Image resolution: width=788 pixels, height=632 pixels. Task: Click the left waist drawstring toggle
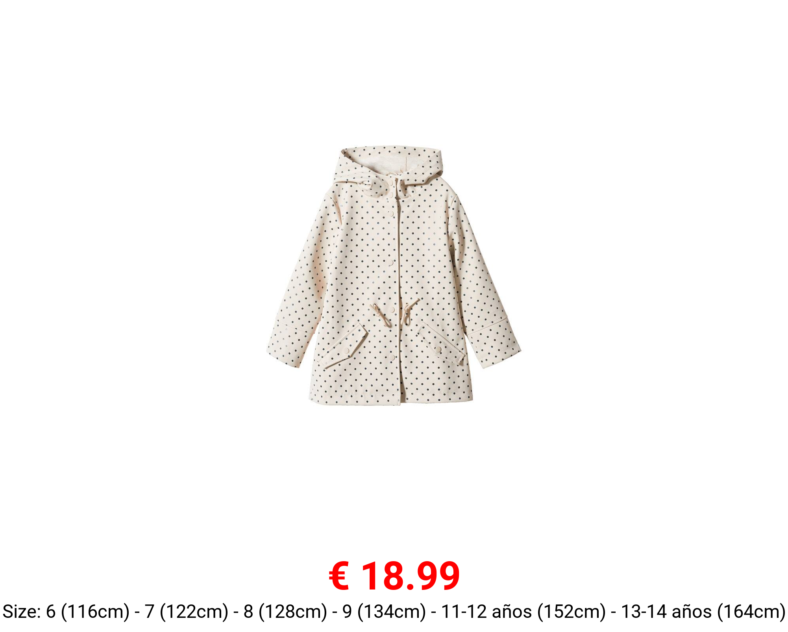pyautogui.click(x=381, y=315)
